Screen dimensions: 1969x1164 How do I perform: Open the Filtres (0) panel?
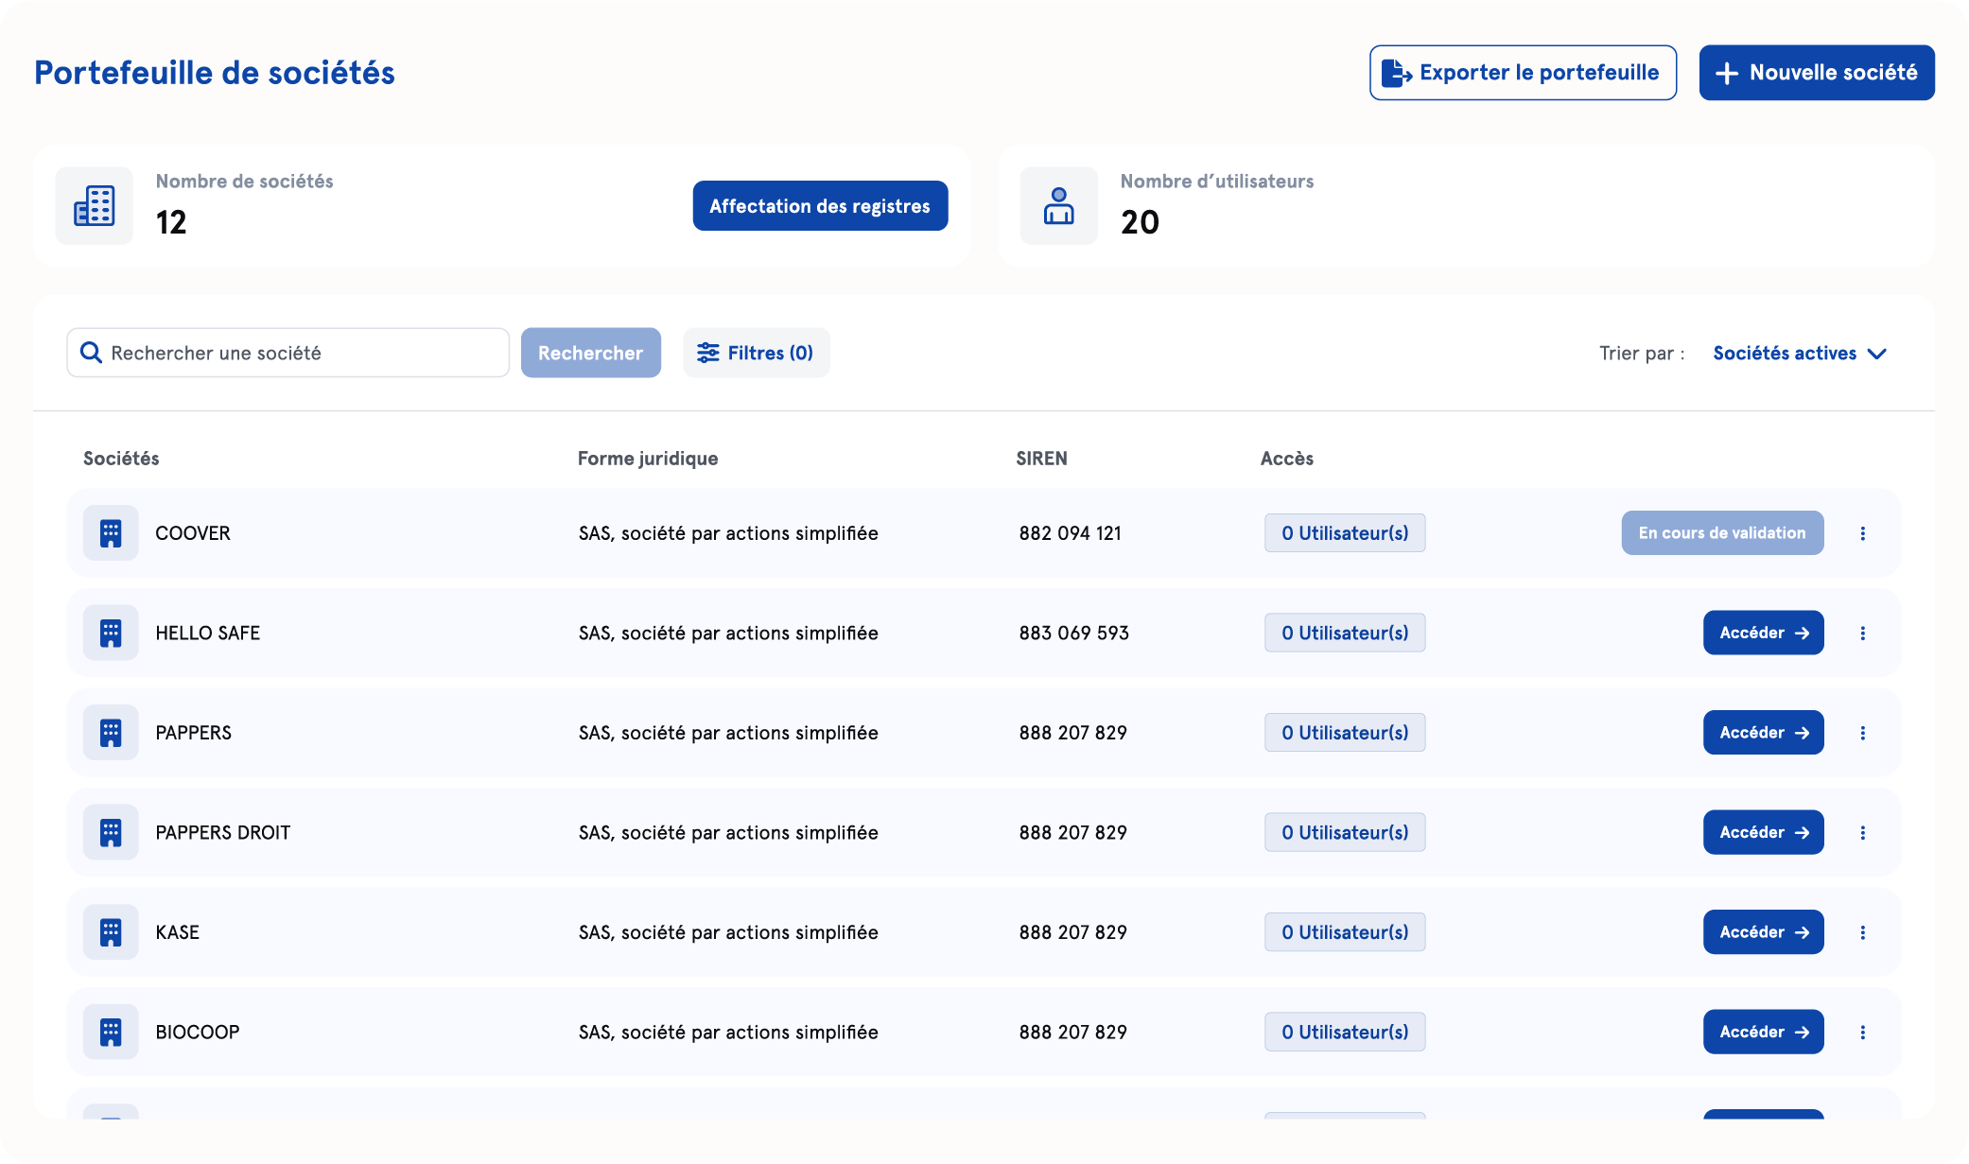pyautogui.click(x=756, y=353)
